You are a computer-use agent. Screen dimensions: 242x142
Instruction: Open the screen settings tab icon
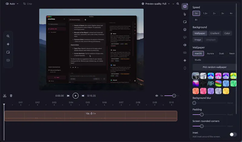click(185, 6)
